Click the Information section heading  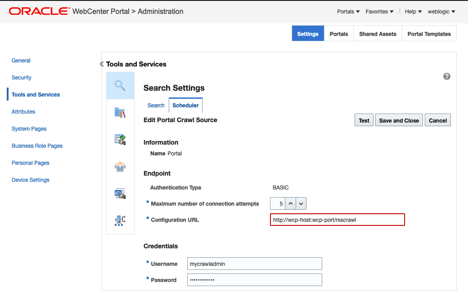[161, 142]
